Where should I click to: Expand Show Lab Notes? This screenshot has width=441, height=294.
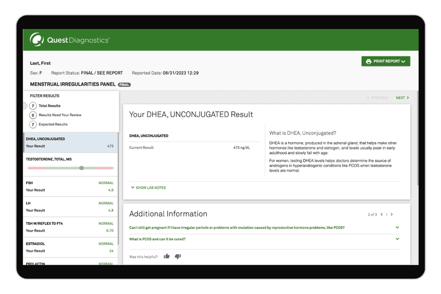tap(148, 187)
